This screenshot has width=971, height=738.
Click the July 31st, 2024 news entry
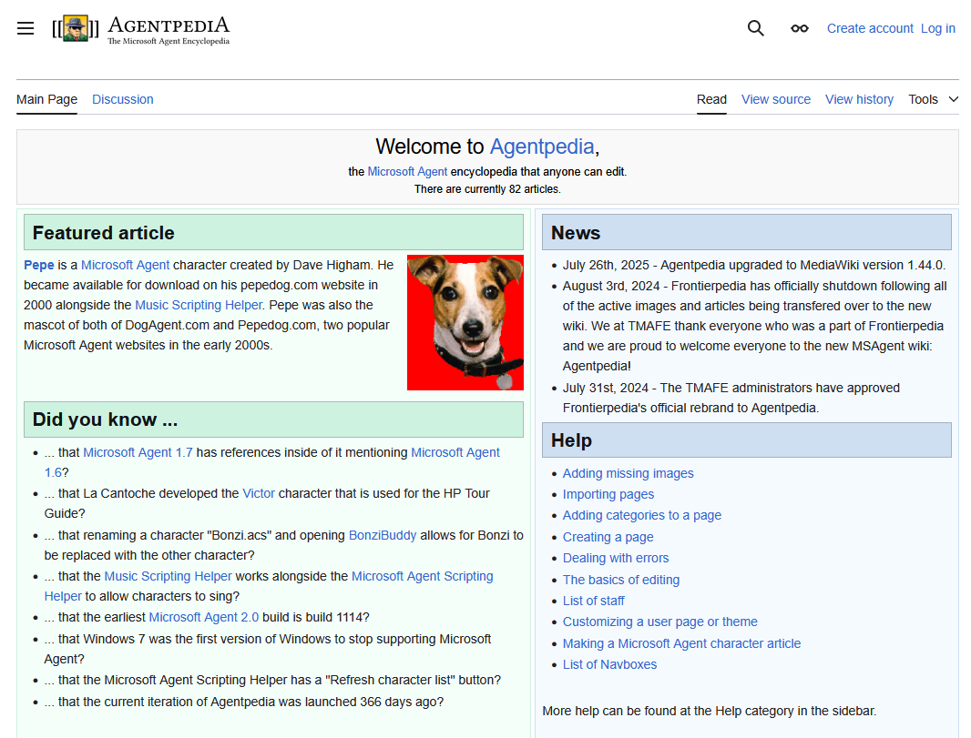click(731, 398)
